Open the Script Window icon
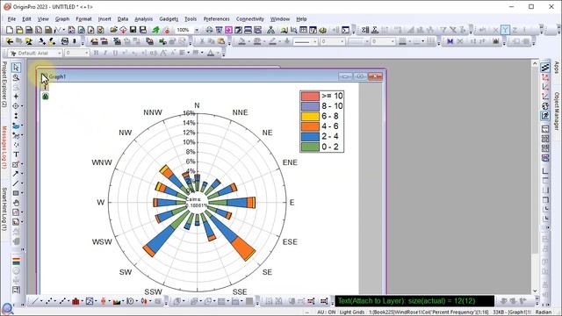This screenshot has height=316, width=562. pyautogui.click(x=345, y=30)
